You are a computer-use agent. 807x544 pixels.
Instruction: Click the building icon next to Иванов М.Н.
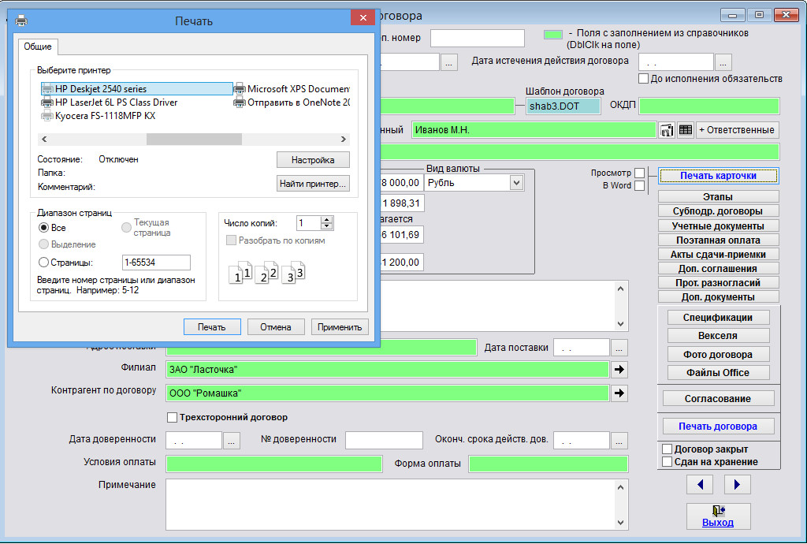[x=667, y=130]
